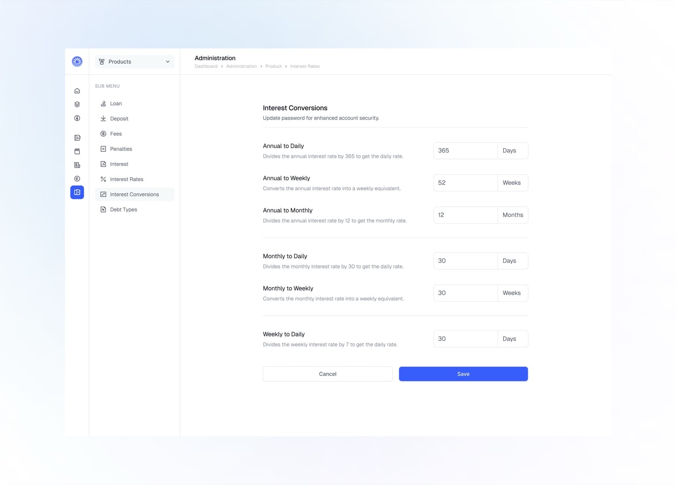Focus the Weekly to Daily value field
This screenshot has height=485, width=676.
(465, 339)
